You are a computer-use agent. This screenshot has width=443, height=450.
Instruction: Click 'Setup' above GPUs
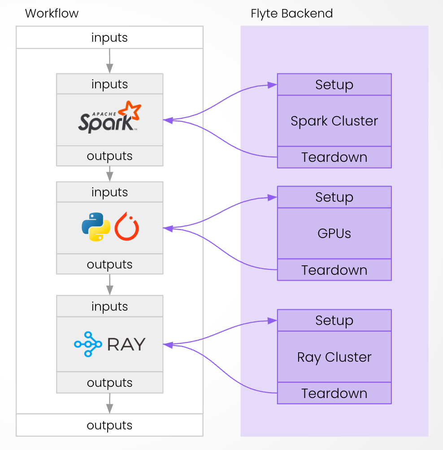334,197
